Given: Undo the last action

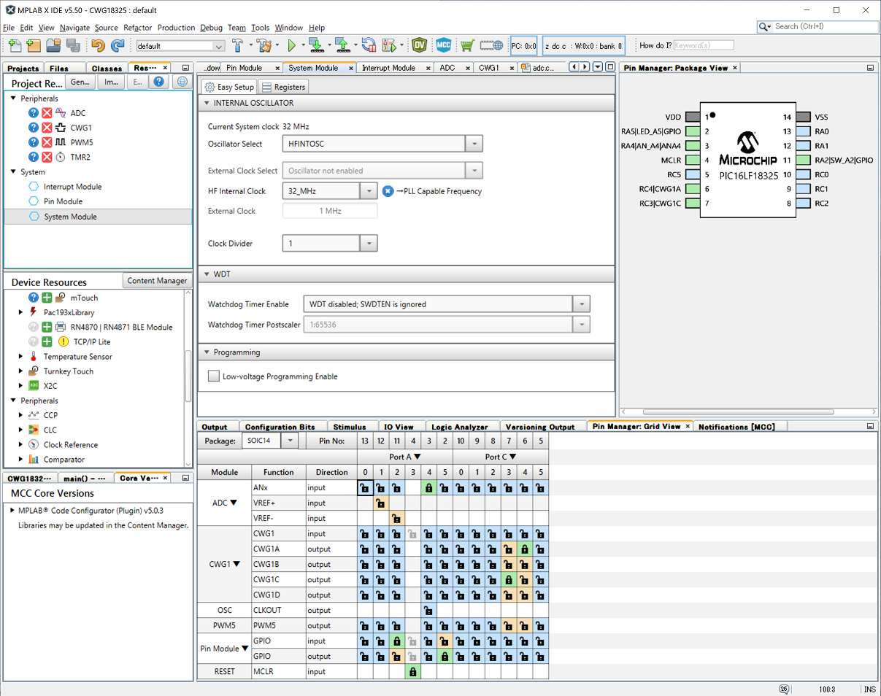Looking at the screenshot, I should 98,45.
